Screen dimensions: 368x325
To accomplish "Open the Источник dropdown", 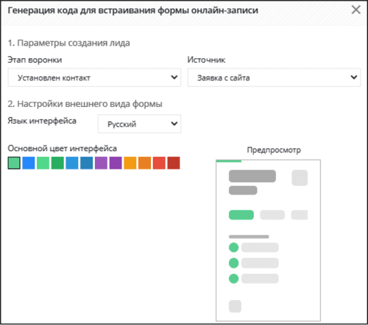I will pyautogui.click(x=274, y=77).
